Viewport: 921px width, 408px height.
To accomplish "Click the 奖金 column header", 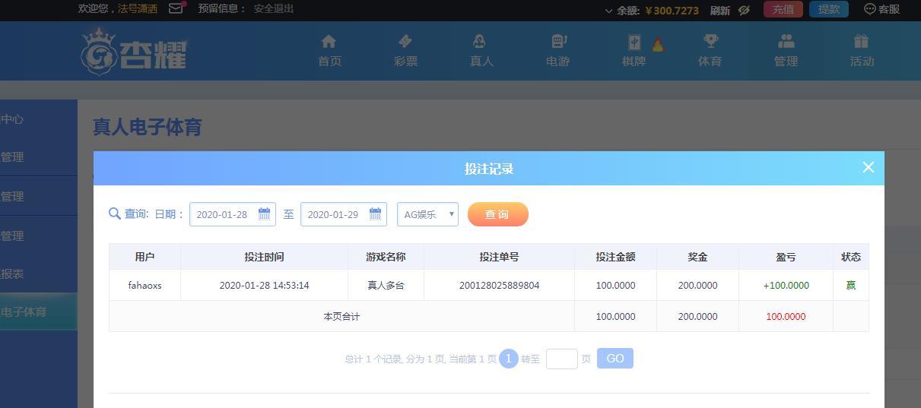I will click(697, 257).
